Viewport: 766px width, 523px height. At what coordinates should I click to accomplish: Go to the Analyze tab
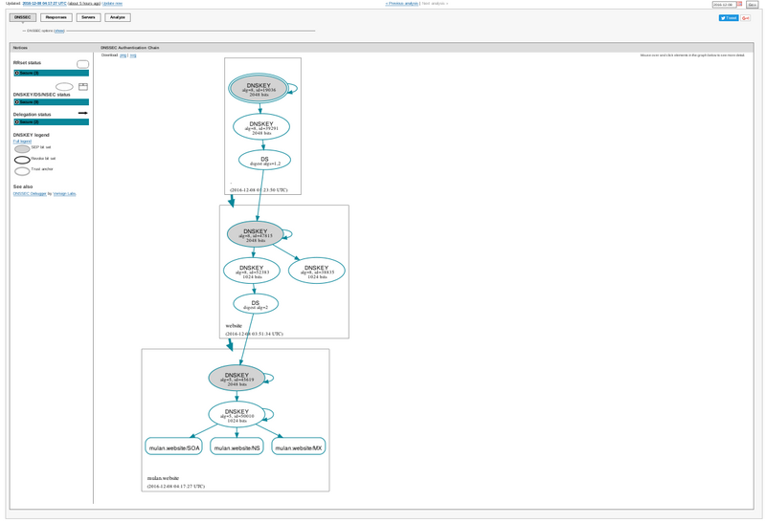[118, 17]
